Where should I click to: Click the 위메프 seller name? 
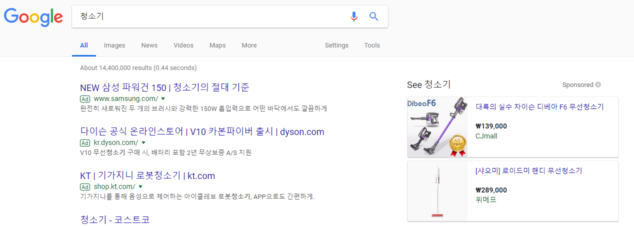pyautogui.click(x=486, y=200)
